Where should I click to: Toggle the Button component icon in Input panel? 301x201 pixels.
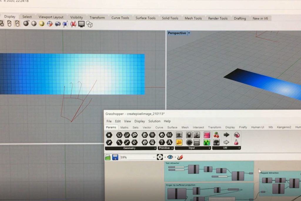coord(189,142)
